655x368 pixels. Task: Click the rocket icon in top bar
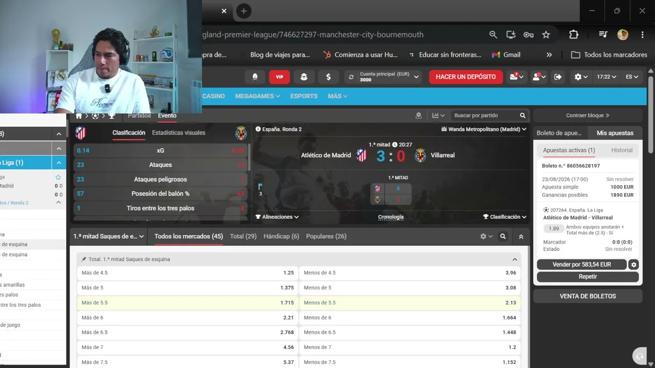pyautogui.click(x=255, y=77)
